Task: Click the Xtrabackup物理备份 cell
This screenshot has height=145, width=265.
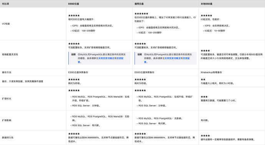Action: [x=211, y=72]
